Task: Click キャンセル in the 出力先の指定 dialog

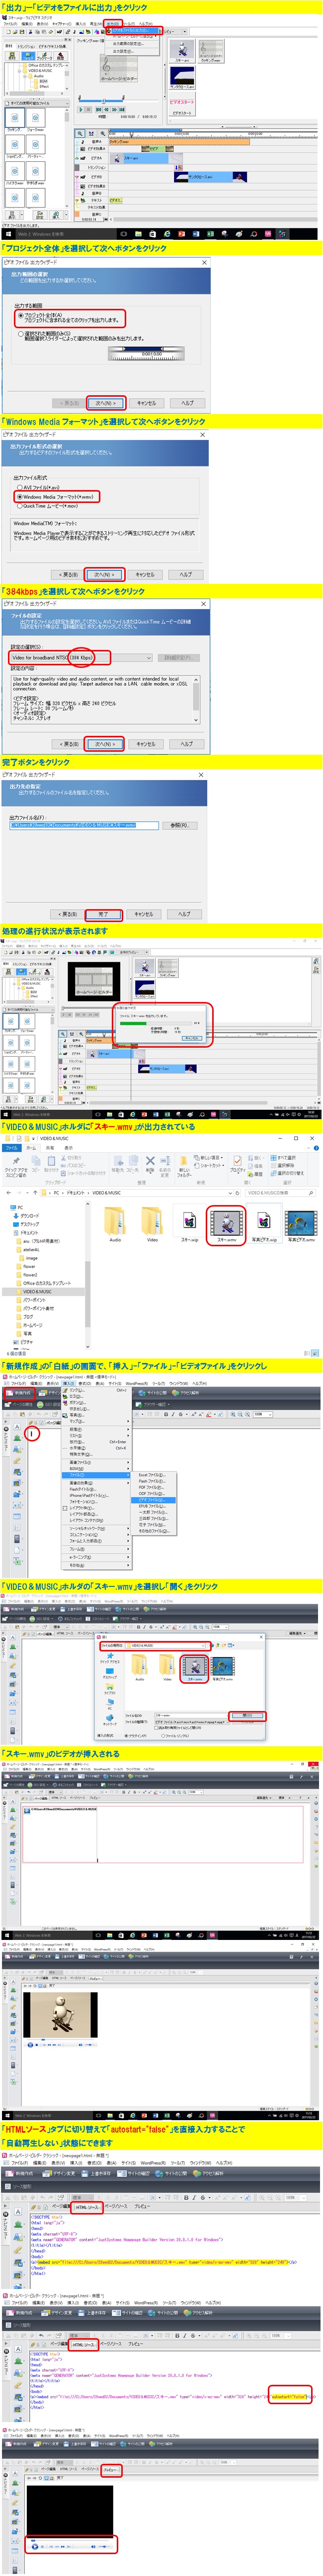Action: pyautogui.click(x=143, y=913)
